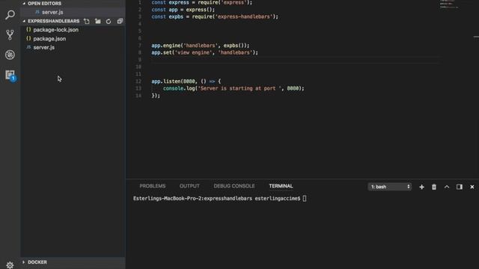Open the Debug view icon
The image size is (479, 269).
[x=10, y=55]
